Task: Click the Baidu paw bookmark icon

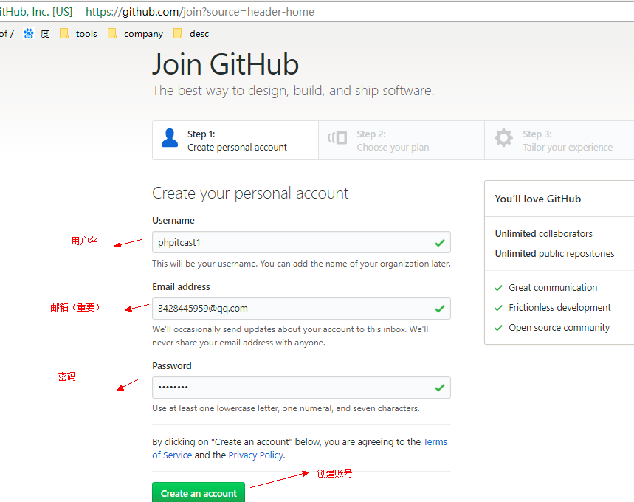Action: click(x=29, y=33)
